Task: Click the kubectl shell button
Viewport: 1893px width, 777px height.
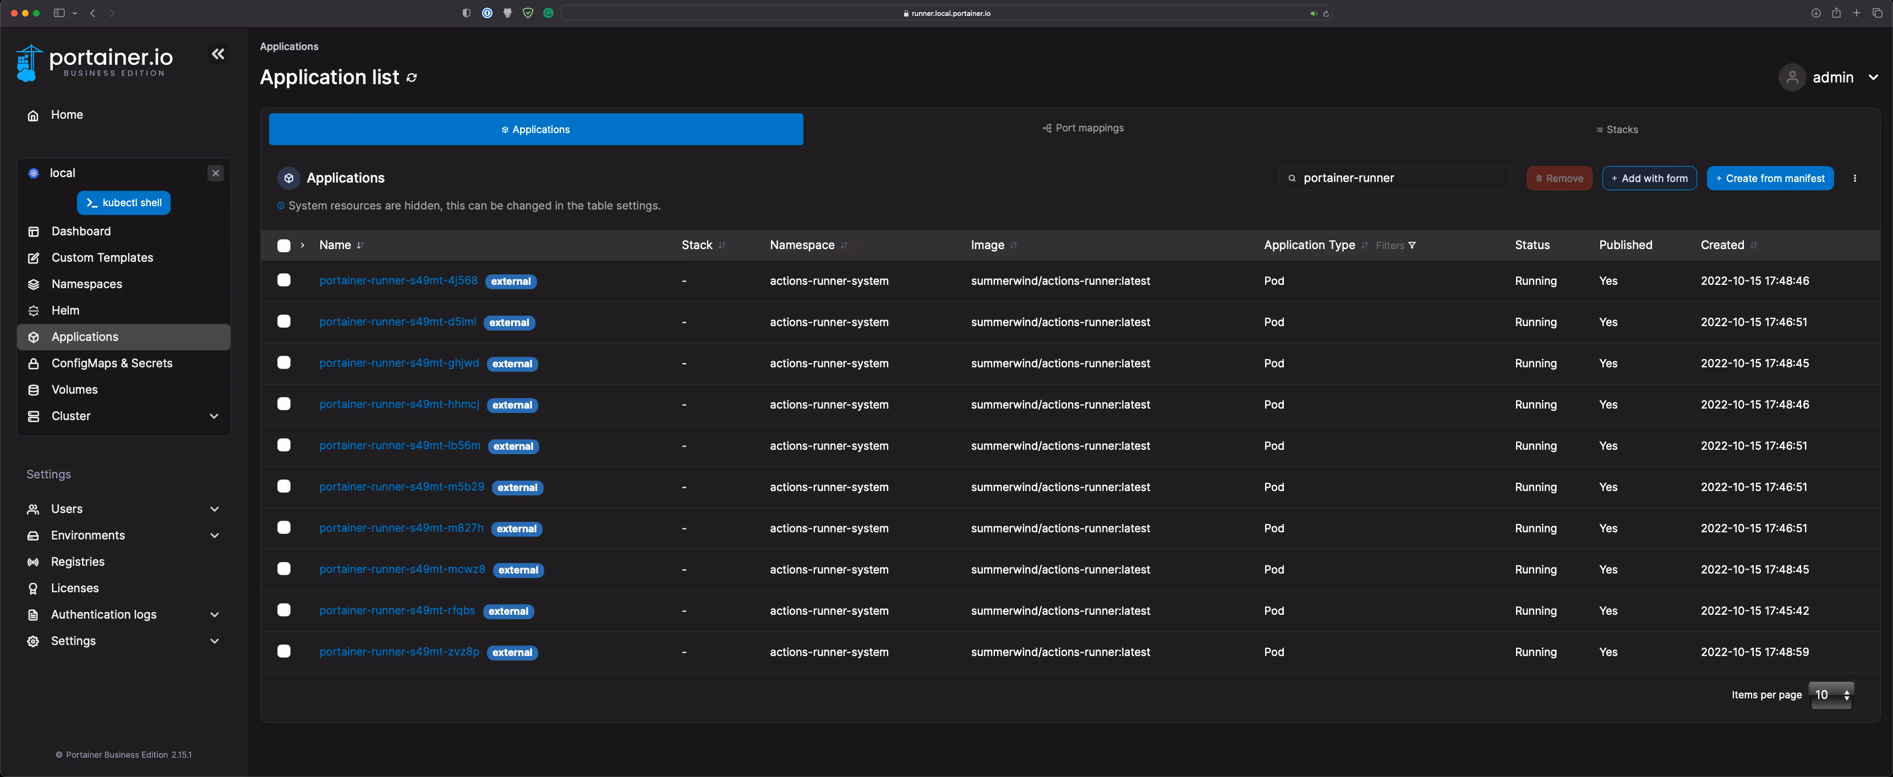Action: (123, 203)
